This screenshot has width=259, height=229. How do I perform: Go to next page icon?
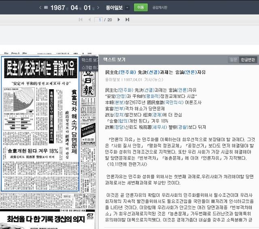(x=119, y=20)
